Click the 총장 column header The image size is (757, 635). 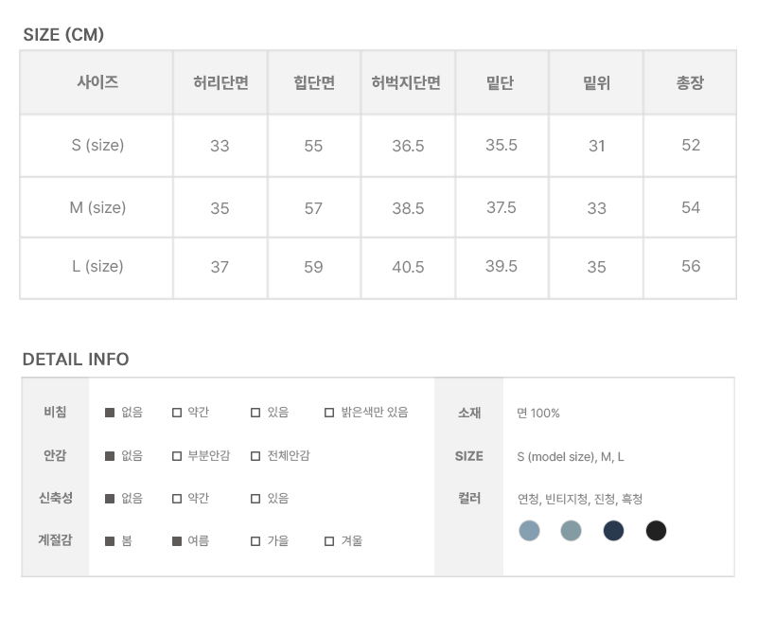click(690, 83)
